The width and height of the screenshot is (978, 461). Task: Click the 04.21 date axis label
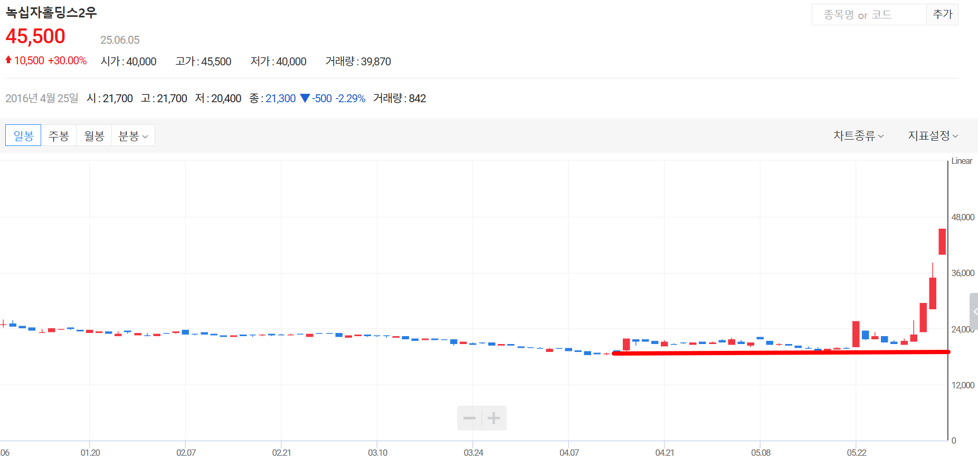pos(664,453)
